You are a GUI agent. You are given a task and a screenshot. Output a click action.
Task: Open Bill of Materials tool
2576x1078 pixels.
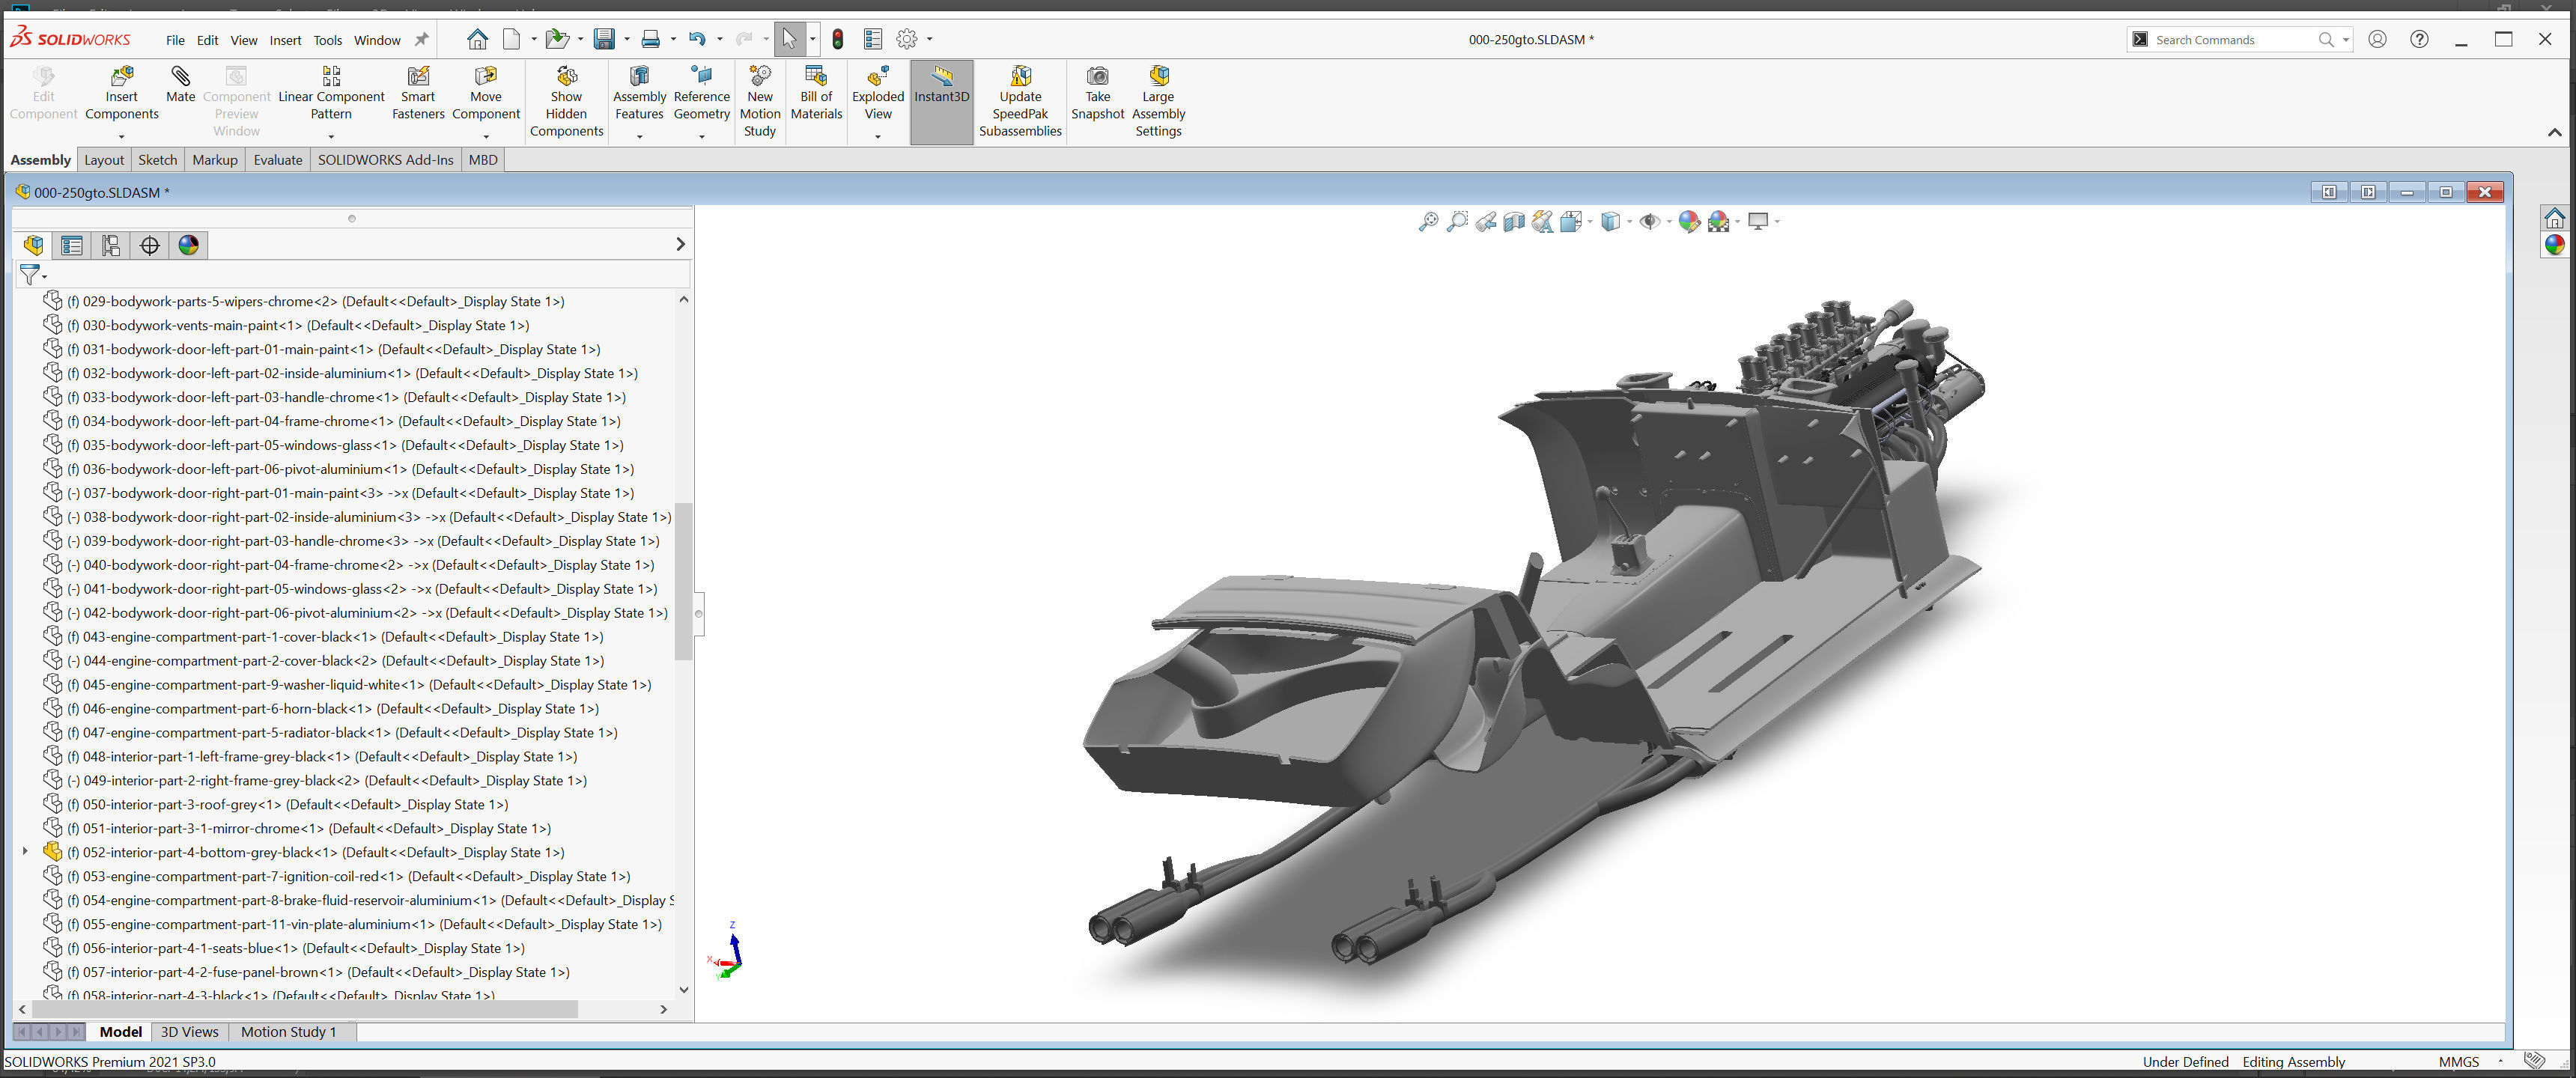815,77
